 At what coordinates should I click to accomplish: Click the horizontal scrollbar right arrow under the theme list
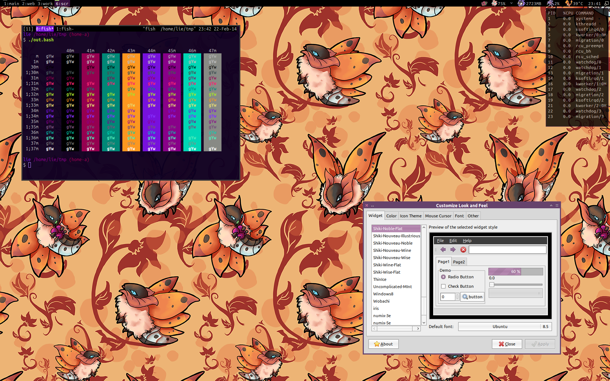[418, 328]
